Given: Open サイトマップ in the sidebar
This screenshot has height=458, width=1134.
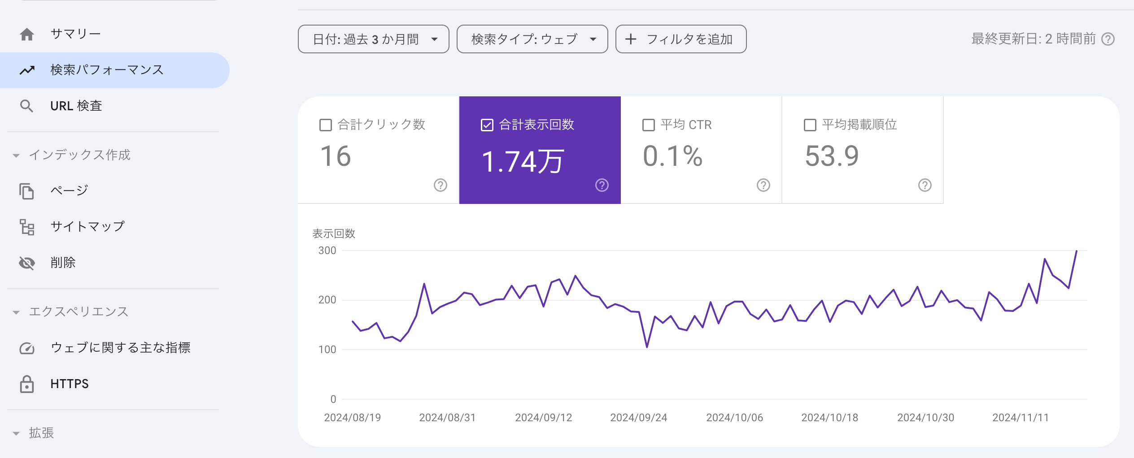Looking at the screenshot, I should (115, 227).
